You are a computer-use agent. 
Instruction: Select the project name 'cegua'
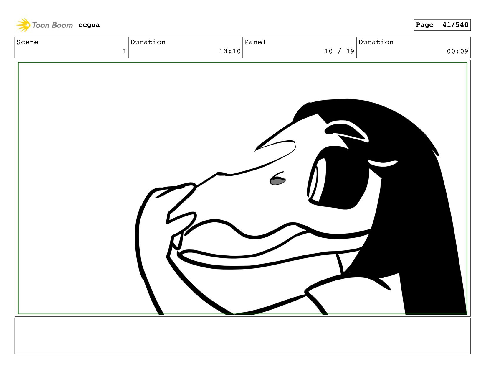click(89, 25)
